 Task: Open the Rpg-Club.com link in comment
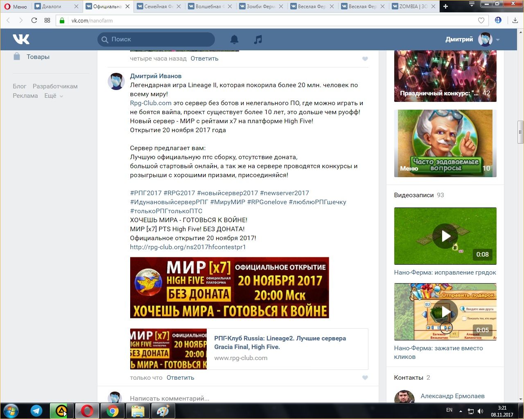(x=151, y=103)
